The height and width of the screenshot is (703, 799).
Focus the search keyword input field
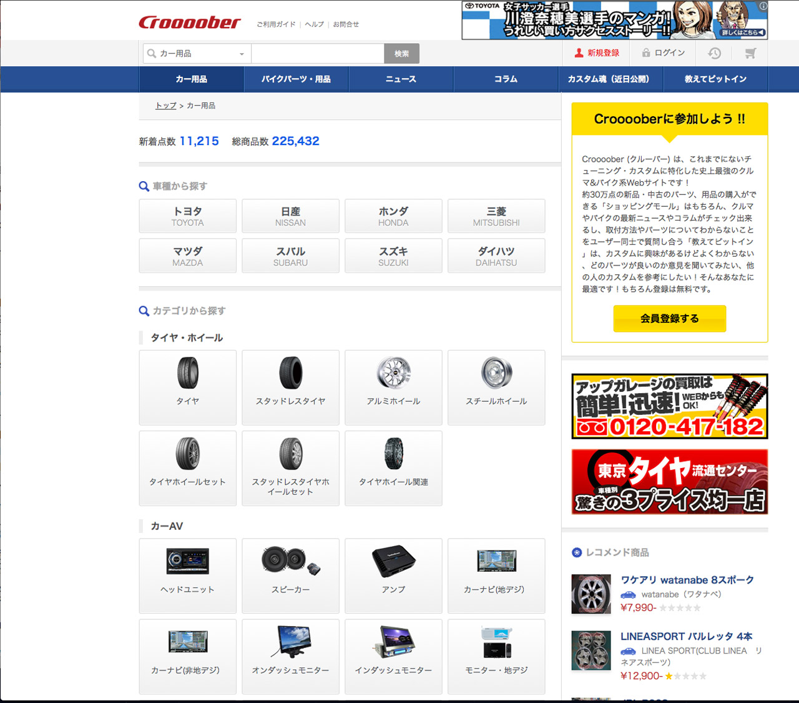[318, 54]
